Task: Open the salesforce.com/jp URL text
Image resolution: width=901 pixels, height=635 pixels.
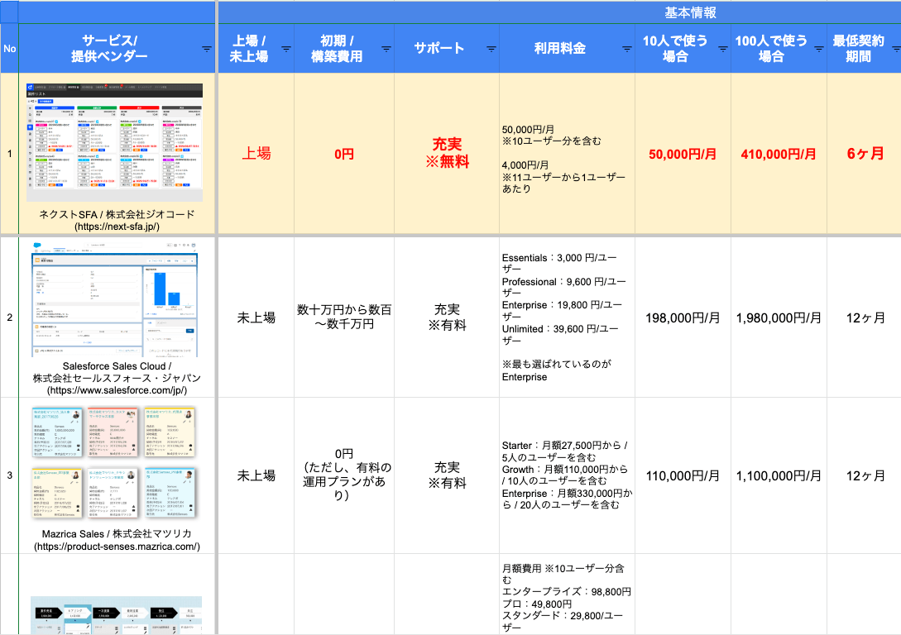Action: coord(117,389)
